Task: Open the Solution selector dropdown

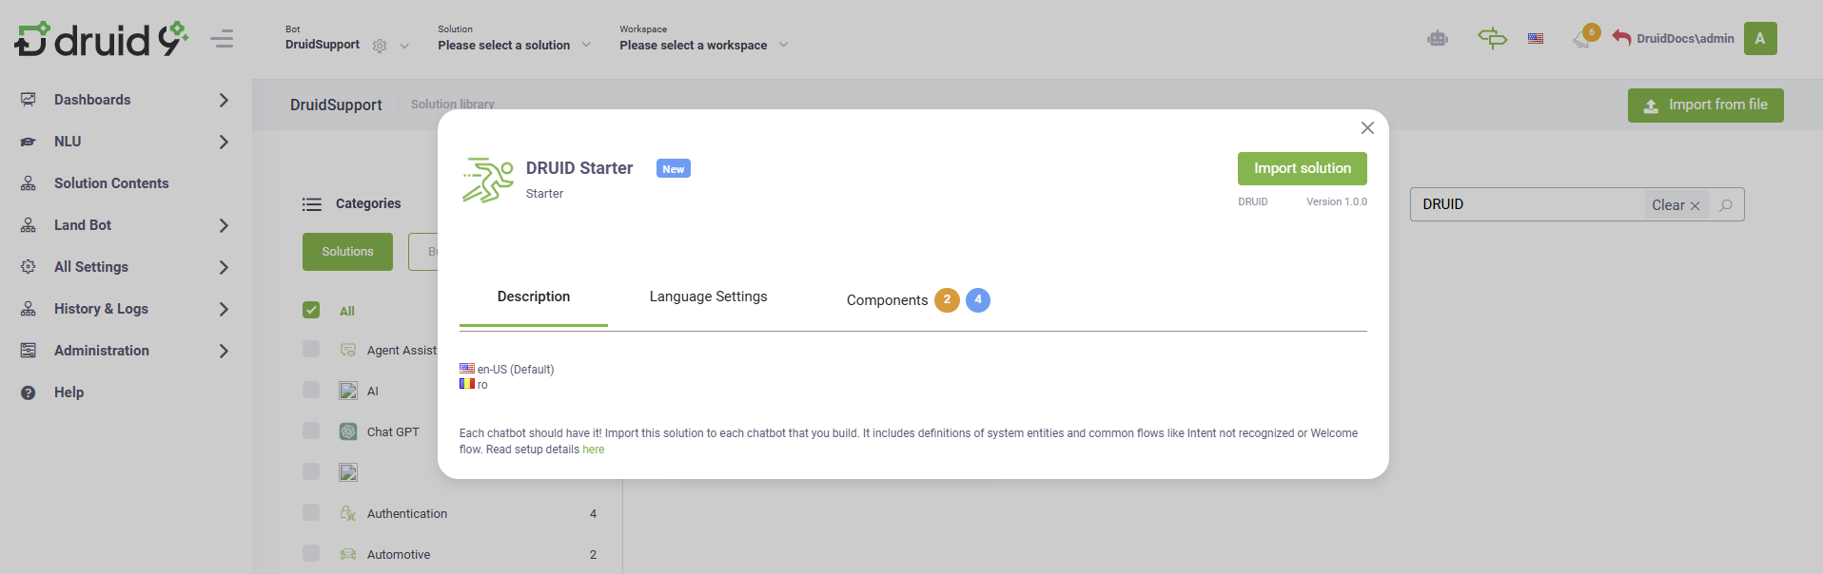Action: pyautogui.click(x=514, y=45)
